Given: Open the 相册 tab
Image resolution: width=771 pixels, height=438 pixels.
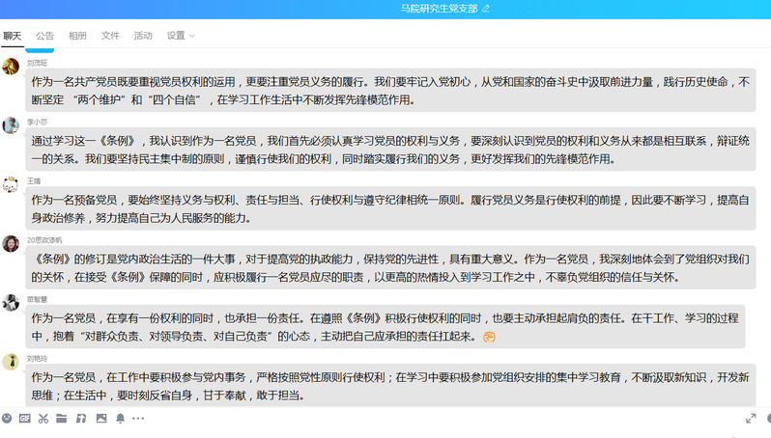Looking at the screenshot, I should click(x=77, y=36).
